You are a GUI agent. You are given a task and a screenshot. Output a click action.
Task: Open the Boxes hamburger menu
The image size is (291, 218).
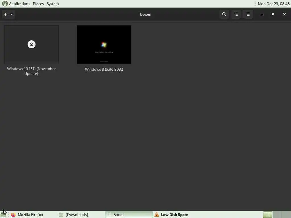pyautogui.click(x=248, y=14)
